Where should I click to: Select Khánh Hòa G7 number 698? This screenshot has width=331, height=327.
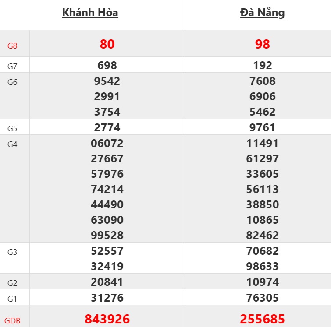tap(107, 66)
